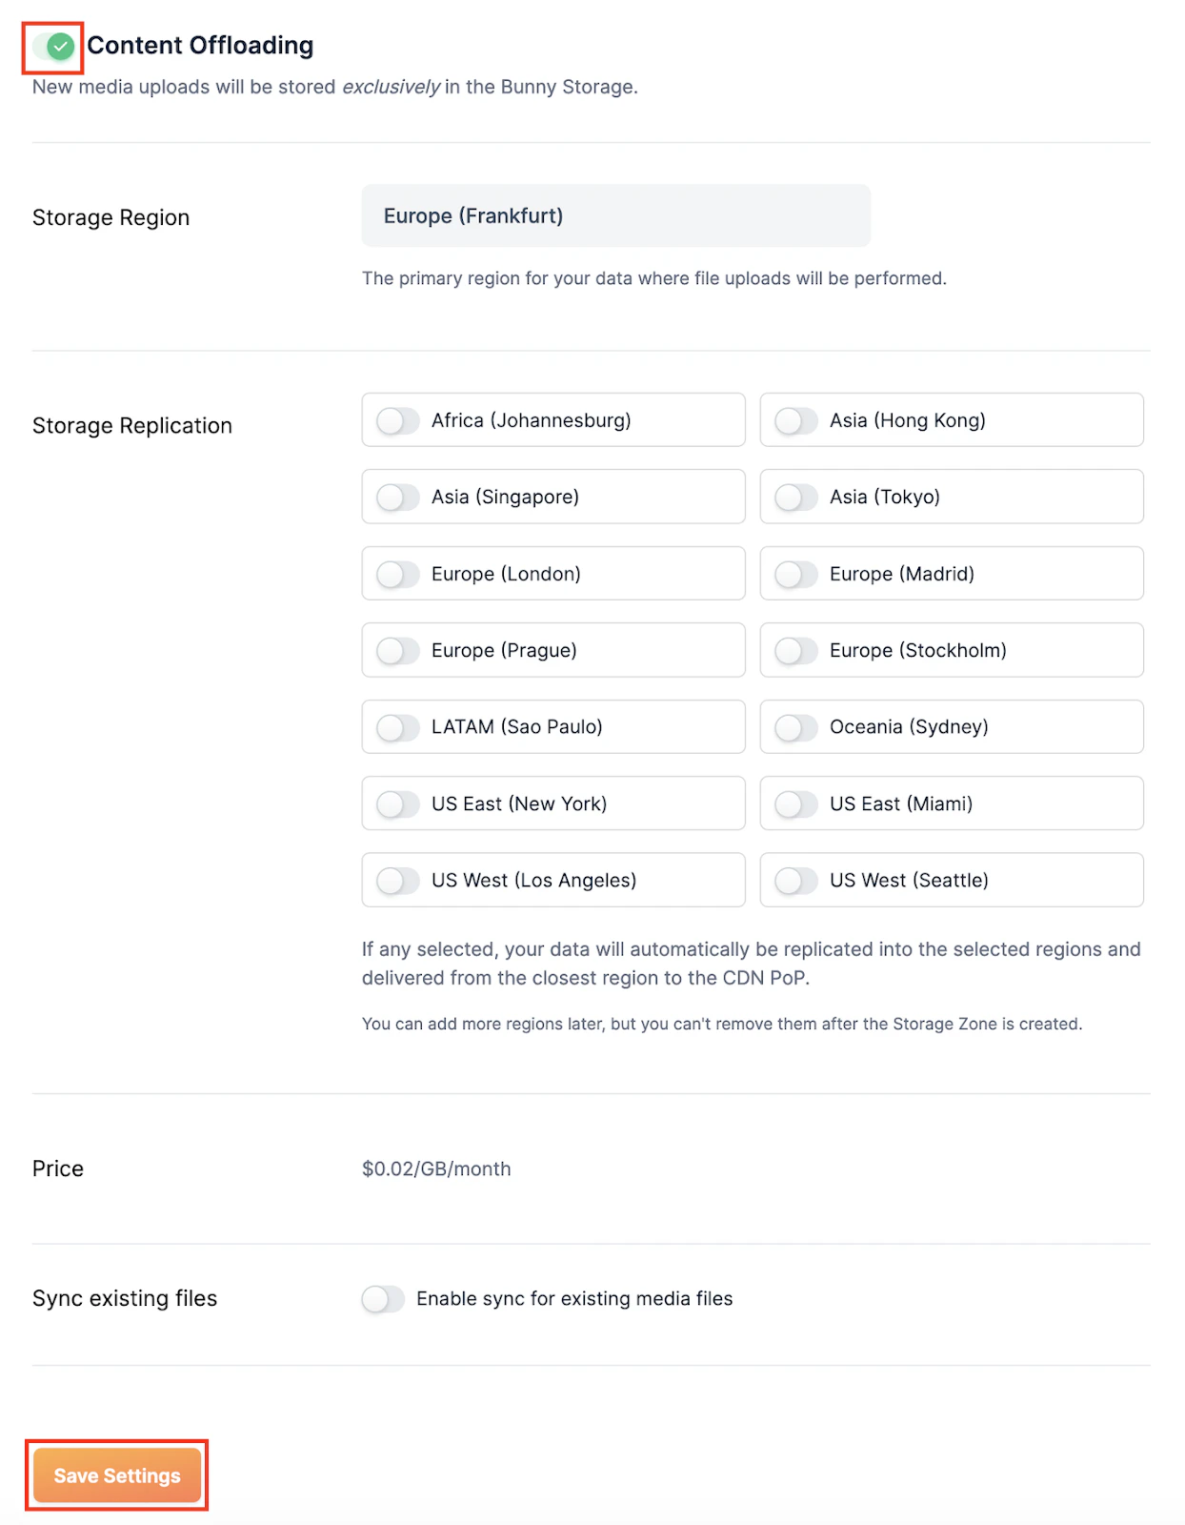Activate LATAM (Sao Paulo) replication

[x=397, y=726]
